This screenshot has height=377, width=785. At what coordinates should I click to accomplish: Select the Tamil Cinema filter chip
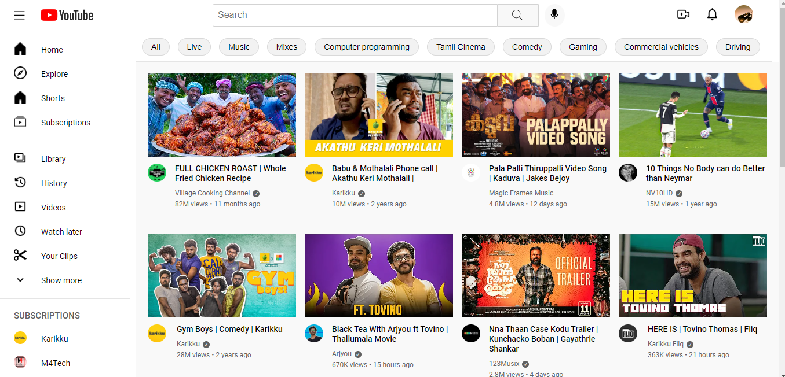coord(461,47)
